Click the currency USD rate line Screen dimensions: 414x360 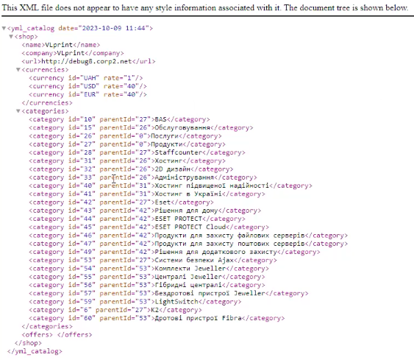88,86
